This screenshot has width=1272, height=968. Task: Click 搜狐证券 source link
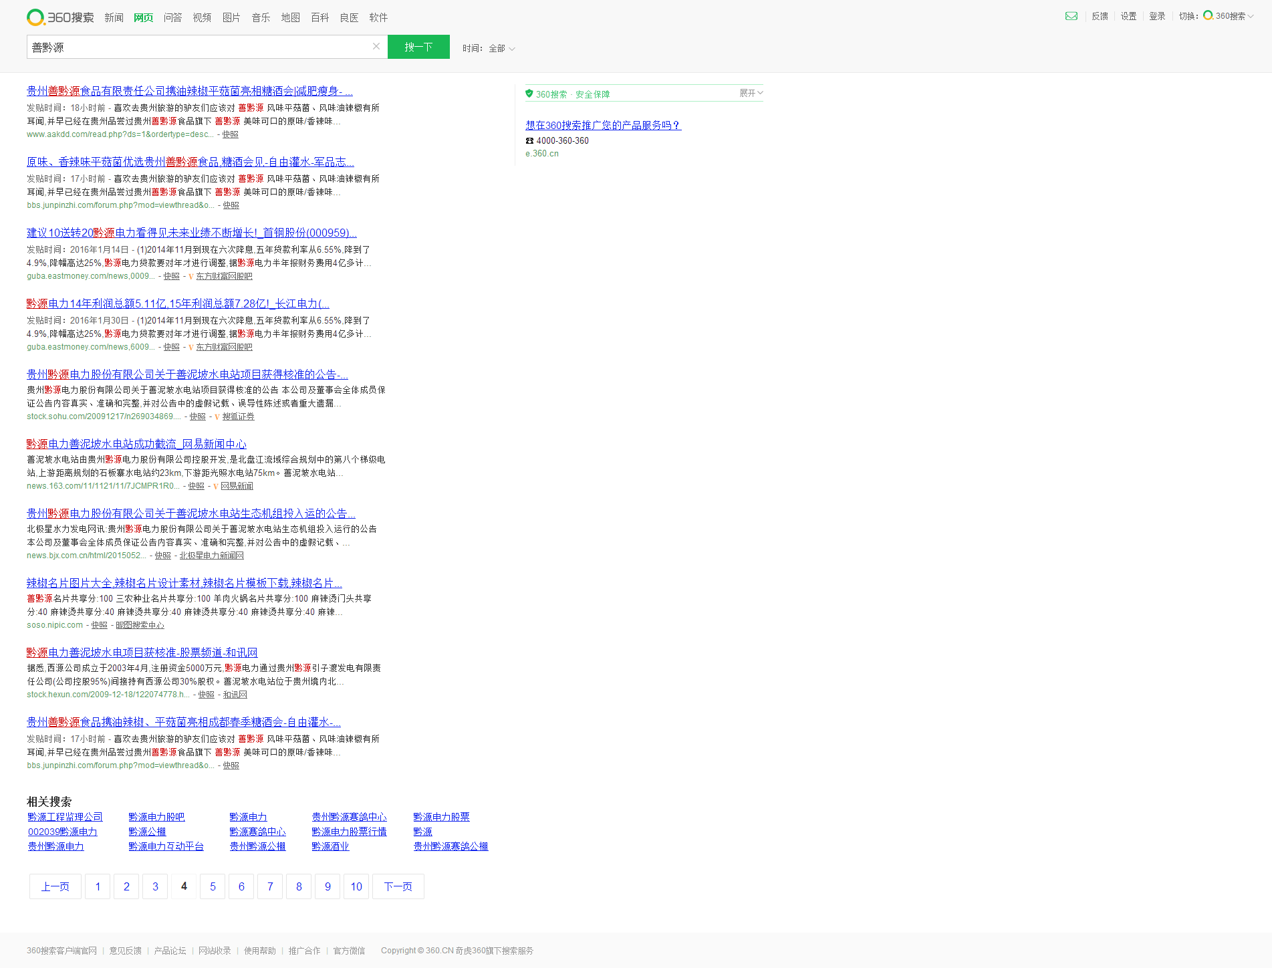click(x=238, y=416)
